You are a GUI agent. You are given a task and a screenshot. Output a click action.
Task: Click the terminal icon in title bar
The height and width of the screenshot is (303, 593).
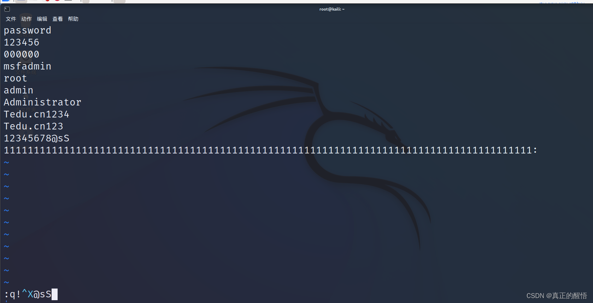click(7, 9)
